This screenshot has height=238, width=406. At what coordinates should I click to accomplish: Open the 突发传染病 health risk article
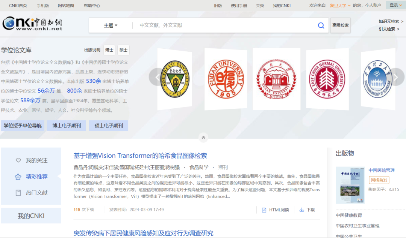coord(143,234)
